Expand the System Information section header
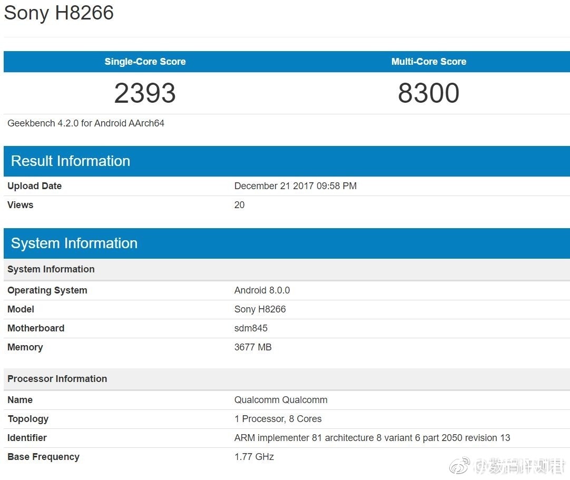 73,243
